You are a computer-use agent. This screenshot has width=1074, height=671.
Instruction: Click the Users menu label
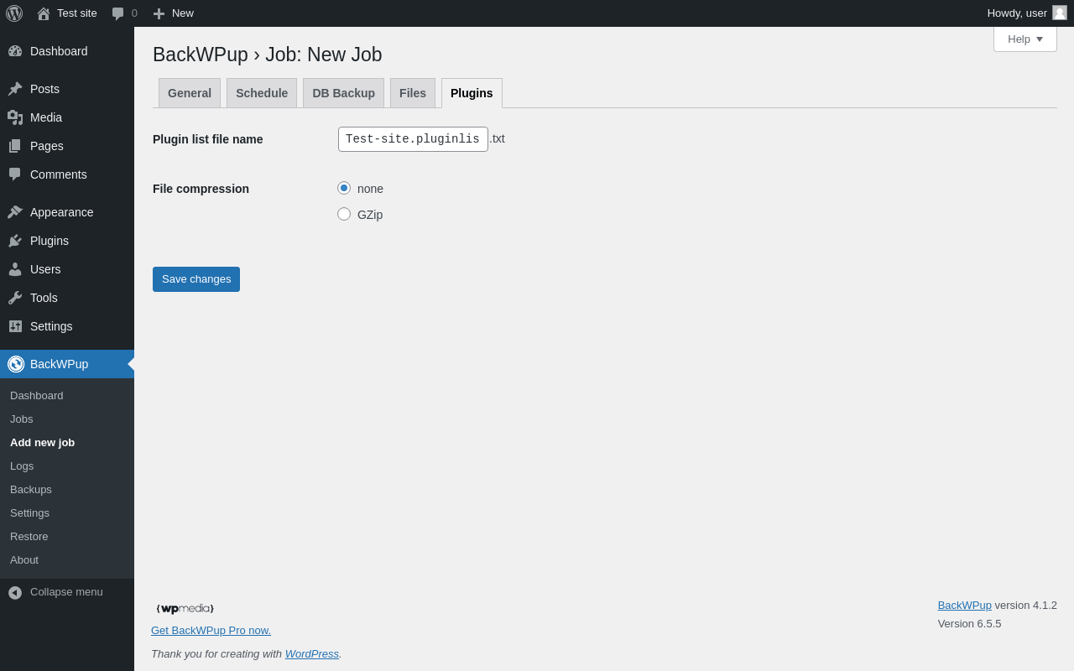pos(45,269)
